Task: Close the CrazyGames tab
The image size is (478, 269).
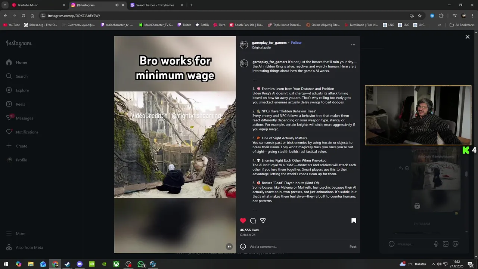Action: (x=182, y=5)
